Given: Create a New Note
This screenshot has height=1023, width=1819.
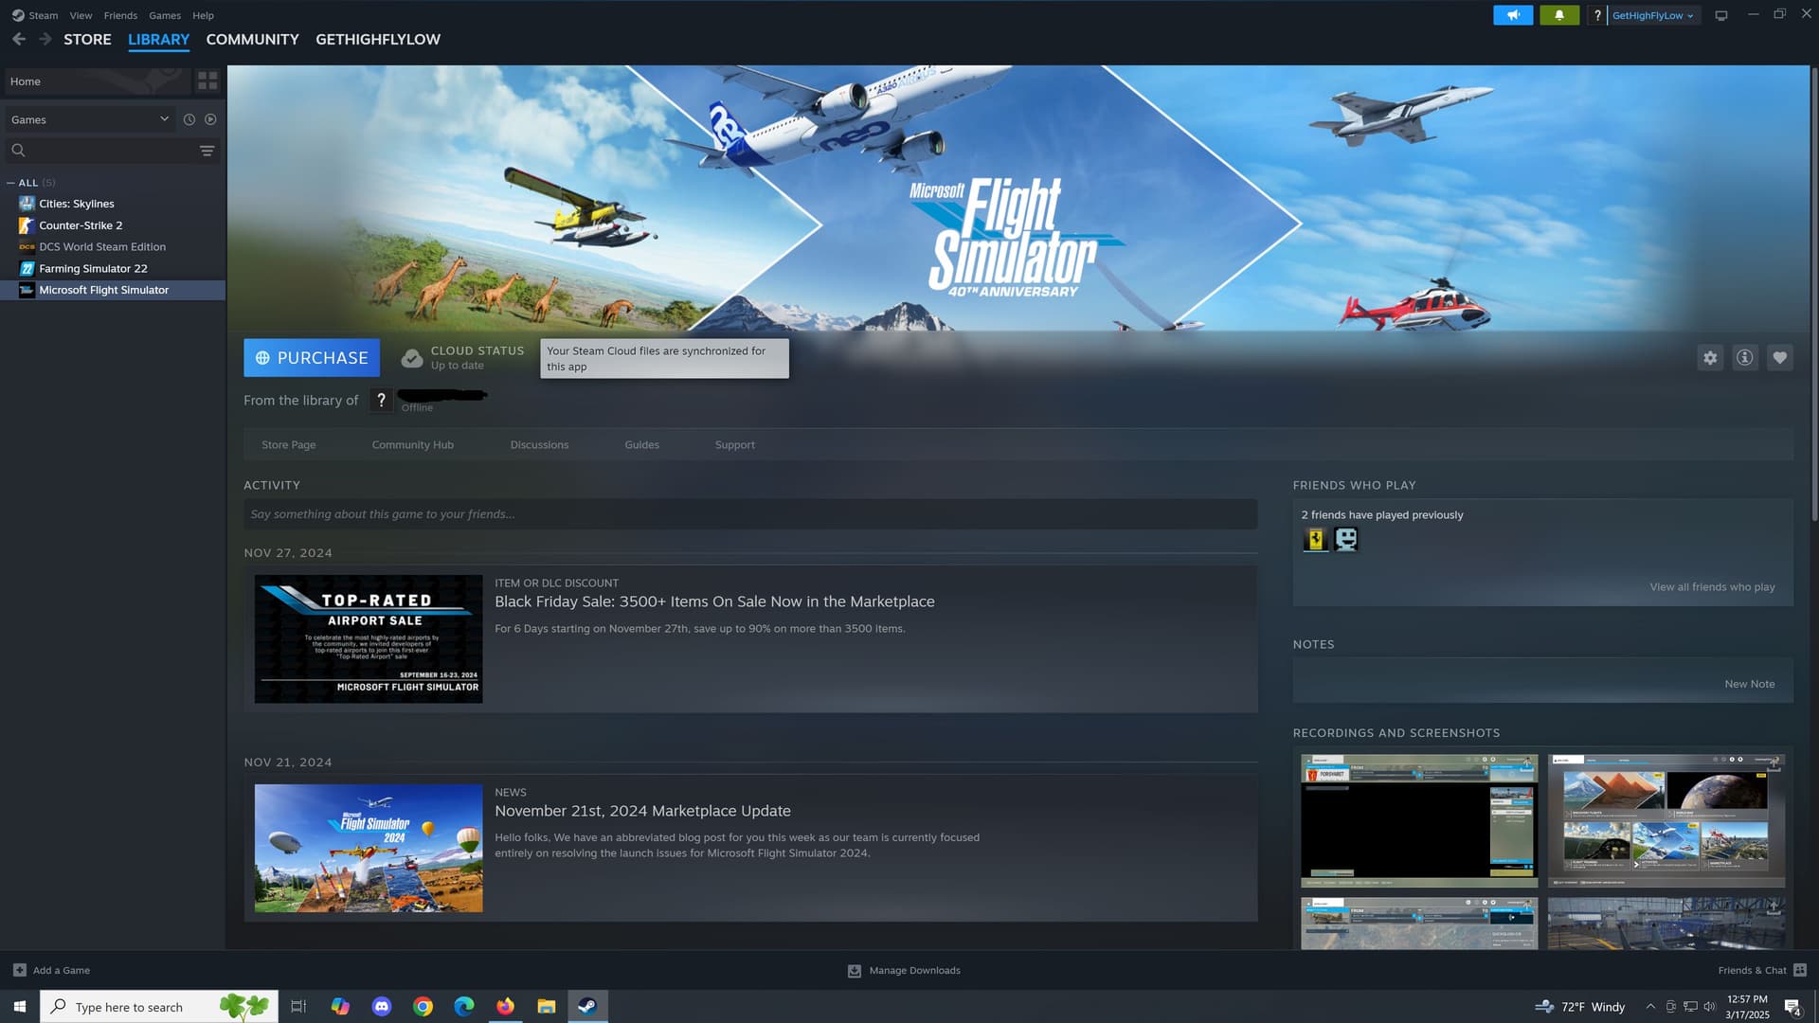Looking at the screenshot, I should [x=1749, y=684].
